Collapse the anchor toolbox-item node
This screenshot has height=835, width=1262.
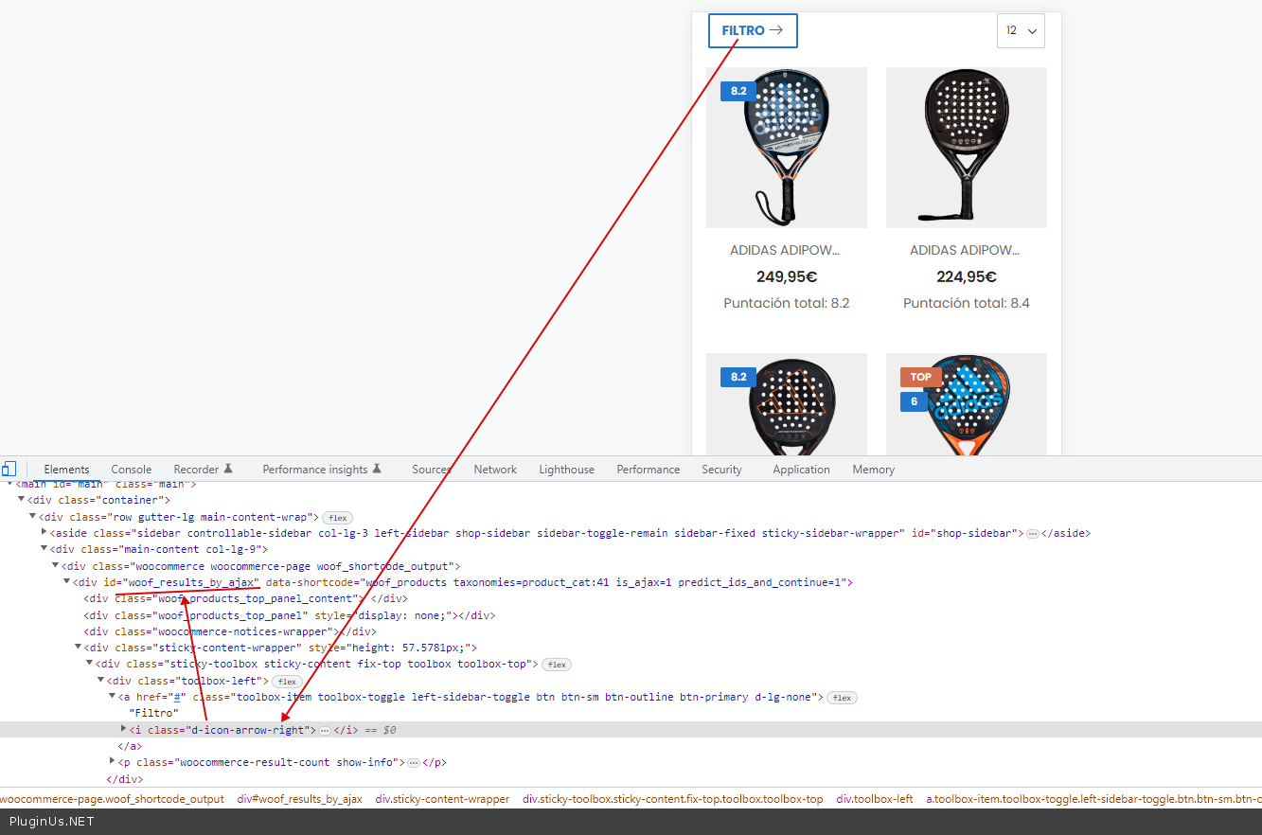[112, 697]
